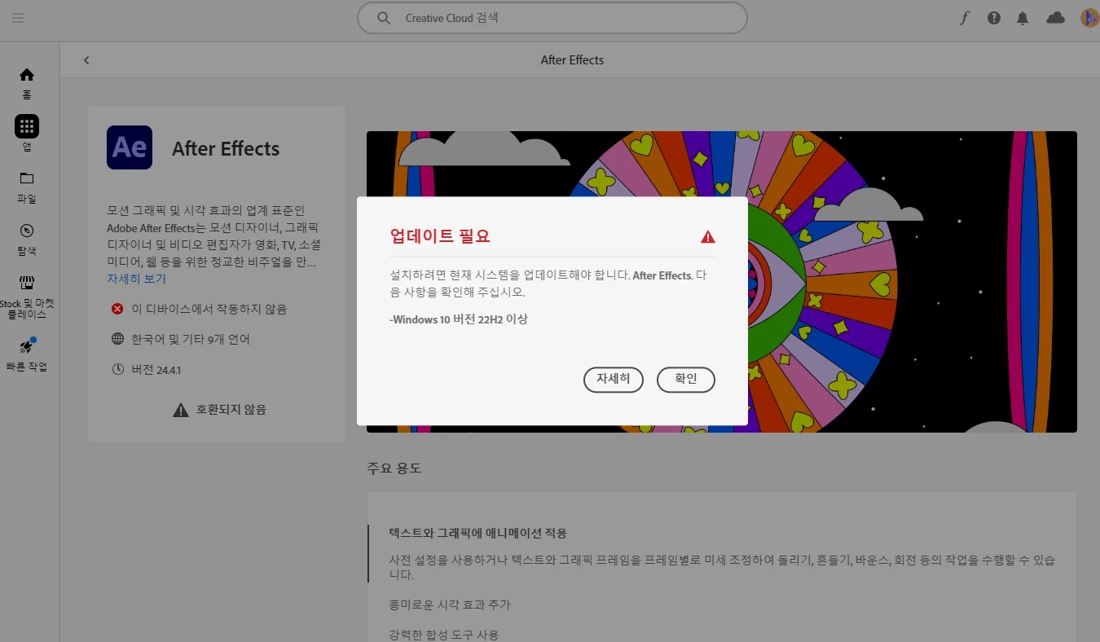
Task: Click warning triangle beside 호환되지 않음
Action: pyautogui.click(x=181, y=409)
